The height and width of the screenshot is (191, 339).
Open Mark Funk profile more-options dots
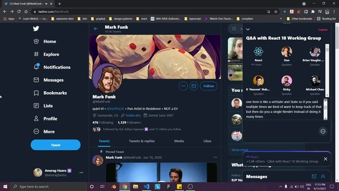click(x=183, y=86)
